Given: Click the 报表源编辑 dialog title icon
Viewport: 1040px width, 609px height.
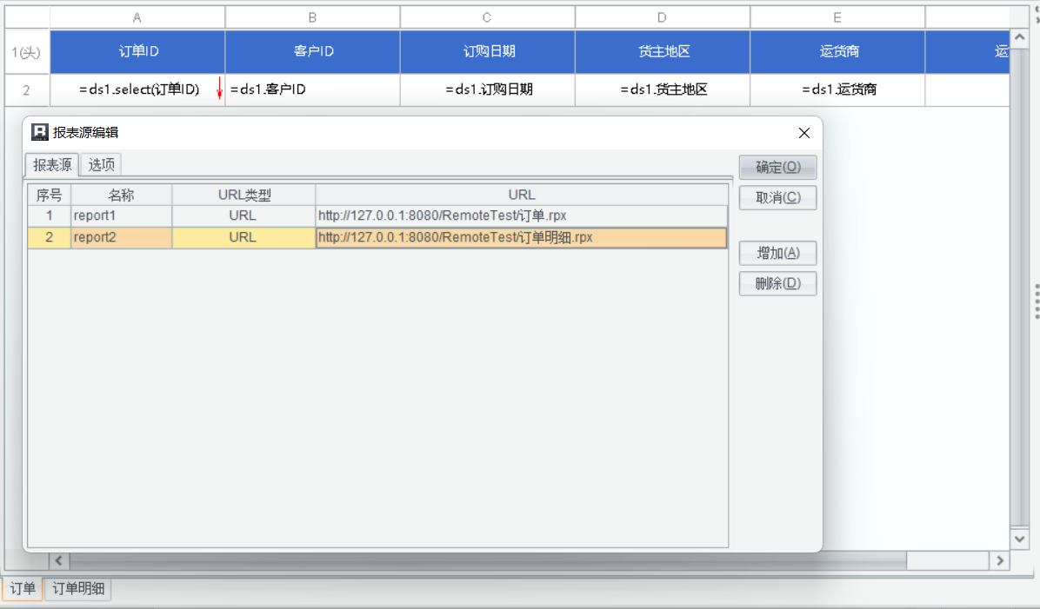Looking at the screenshot, I should tap(40, 132).
